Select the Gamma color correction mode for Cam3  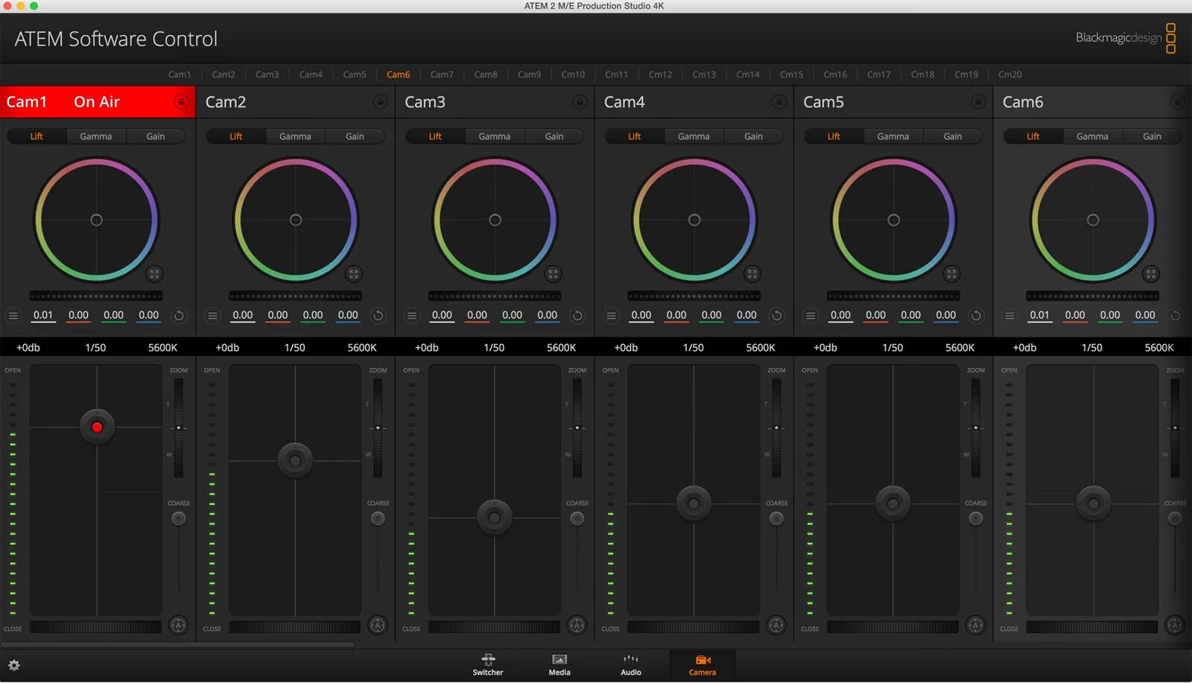tap(494, 136)
